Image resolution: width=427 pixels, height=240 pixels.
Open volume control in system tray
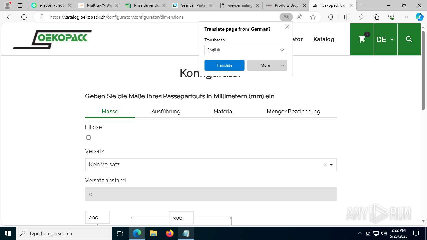[x=384, y=233]
